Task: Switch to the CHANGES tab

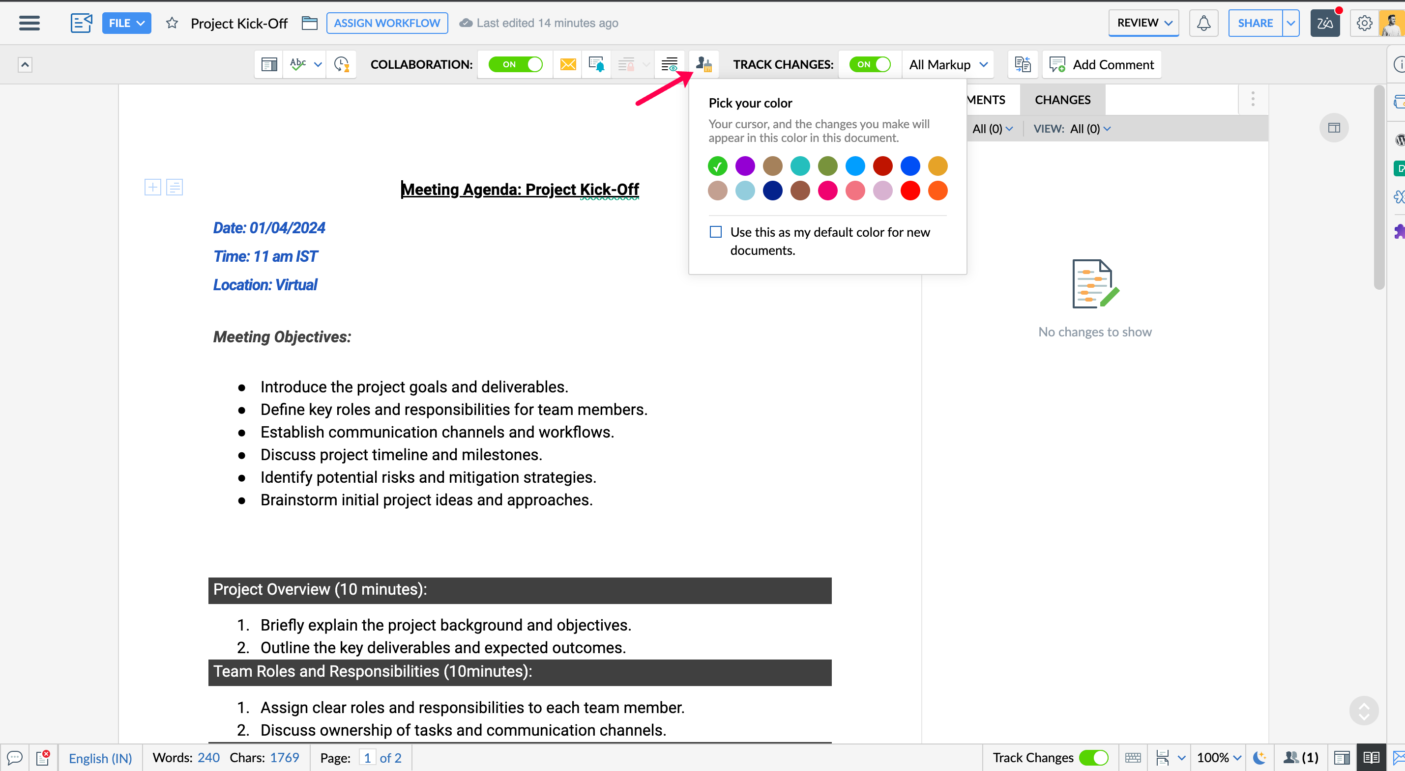Action: (x=1062, y=100)
